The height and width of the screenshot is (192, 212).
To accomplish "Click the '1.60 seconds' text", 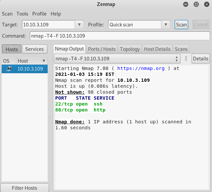I will coord(73,128).
